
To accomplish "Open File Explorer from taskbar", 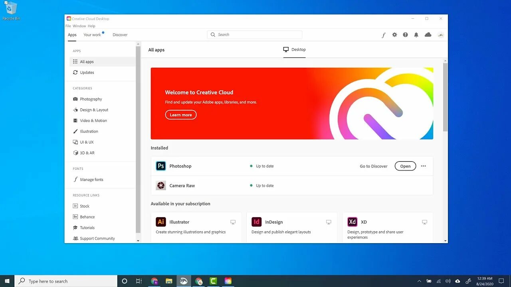I will 169,281.
